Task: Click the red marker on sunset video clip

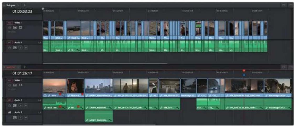Action: point(60,94)
